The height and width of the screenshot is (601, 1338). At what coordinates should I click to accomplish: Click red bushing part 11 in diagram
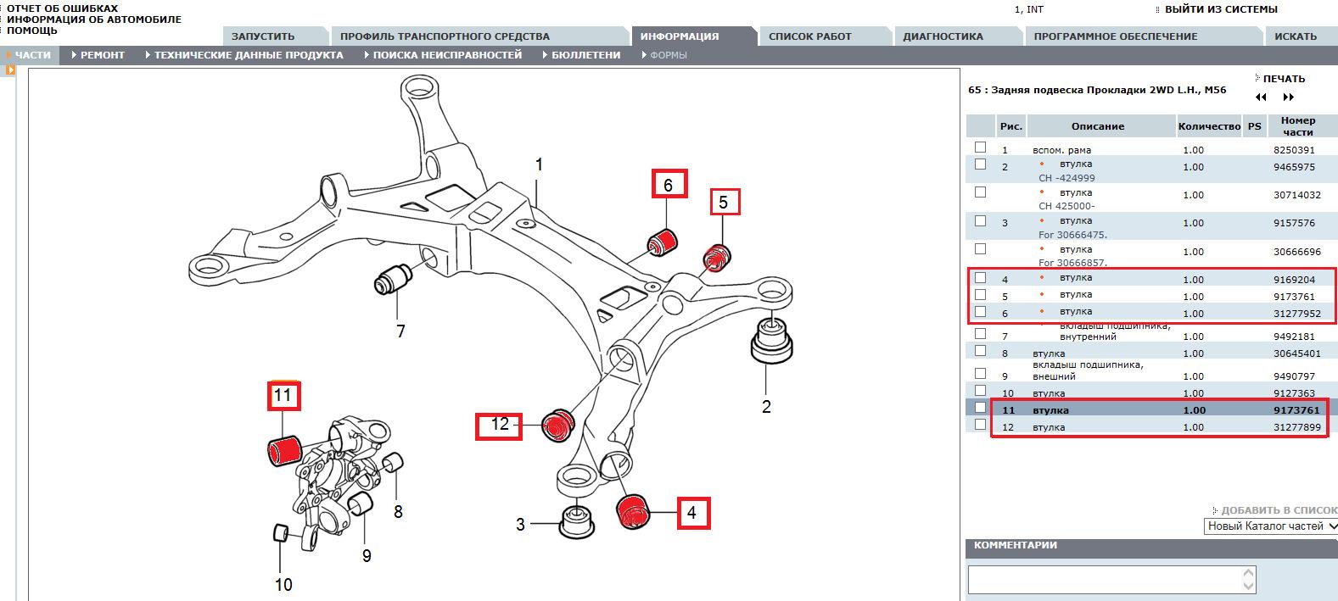284,448
